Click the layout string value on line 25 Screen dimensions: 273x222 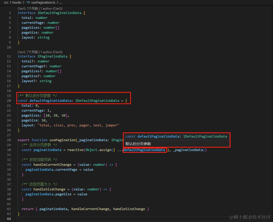tap(78, 125)
